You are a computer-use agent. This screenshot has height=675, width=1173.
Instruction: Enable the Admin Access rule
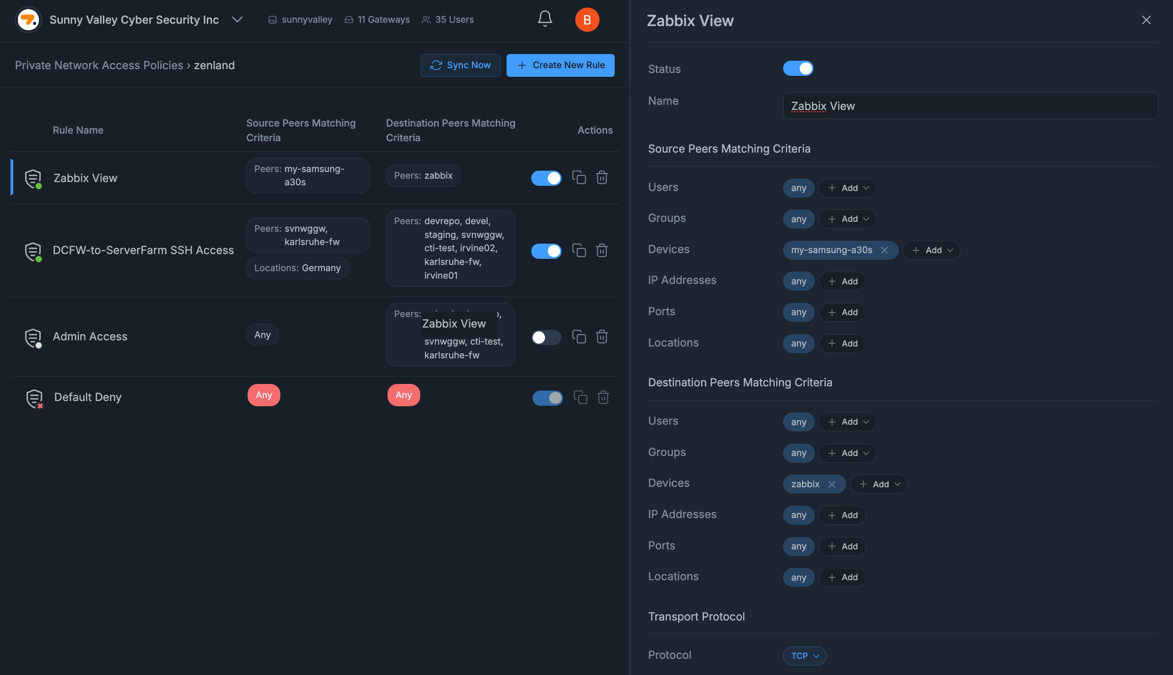(x=546, y=337)
